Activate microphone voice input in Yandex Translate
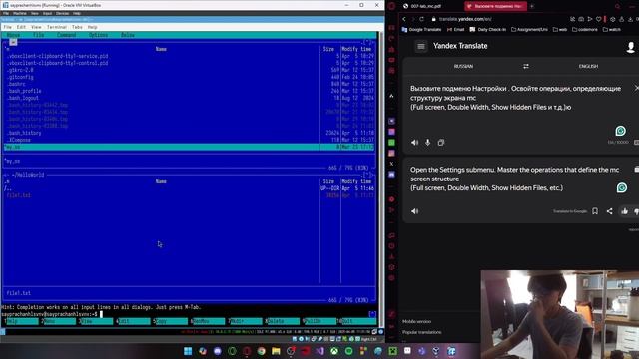Image resolution: width=639 pixels, height=359 pixels. 428,143
